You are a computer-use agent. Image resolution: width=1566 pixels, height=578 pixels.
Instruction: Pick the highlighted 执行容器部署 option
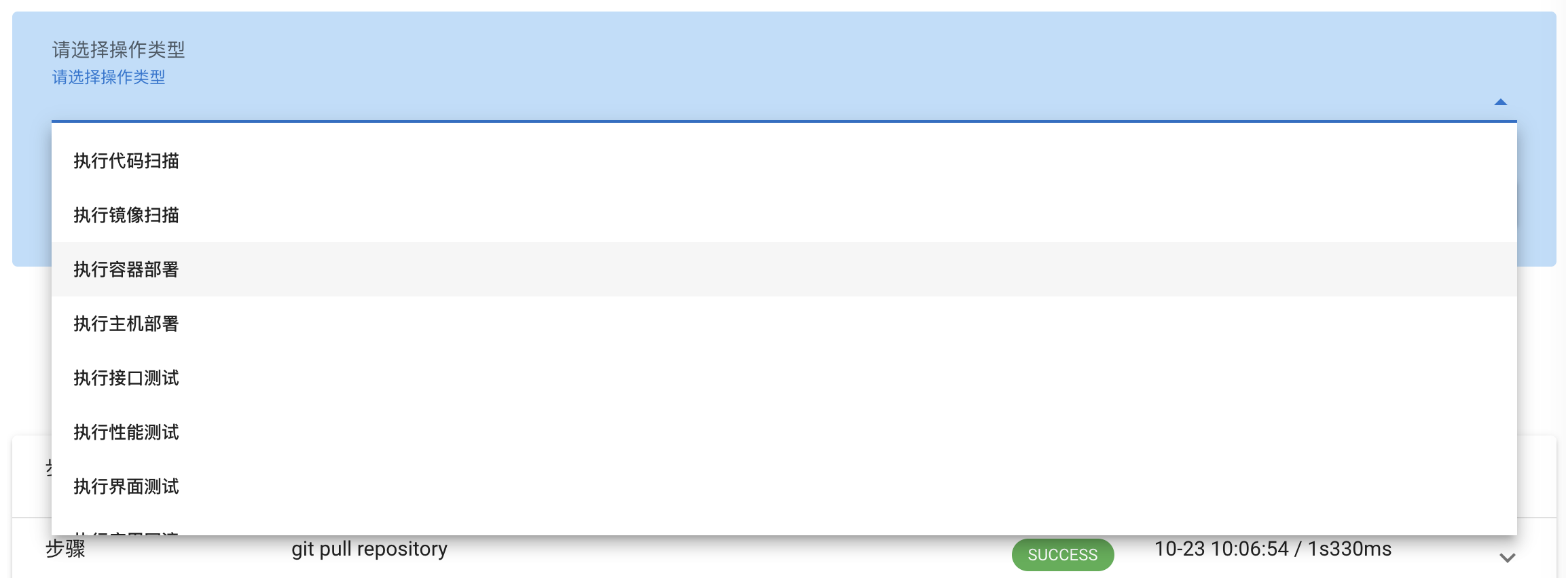(x=126, y=269)
